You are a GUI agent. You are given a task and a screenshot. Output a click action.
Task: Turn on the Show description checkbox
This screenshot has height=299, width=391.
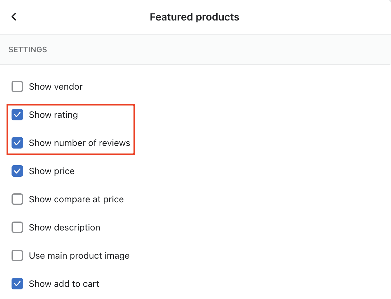17,228
